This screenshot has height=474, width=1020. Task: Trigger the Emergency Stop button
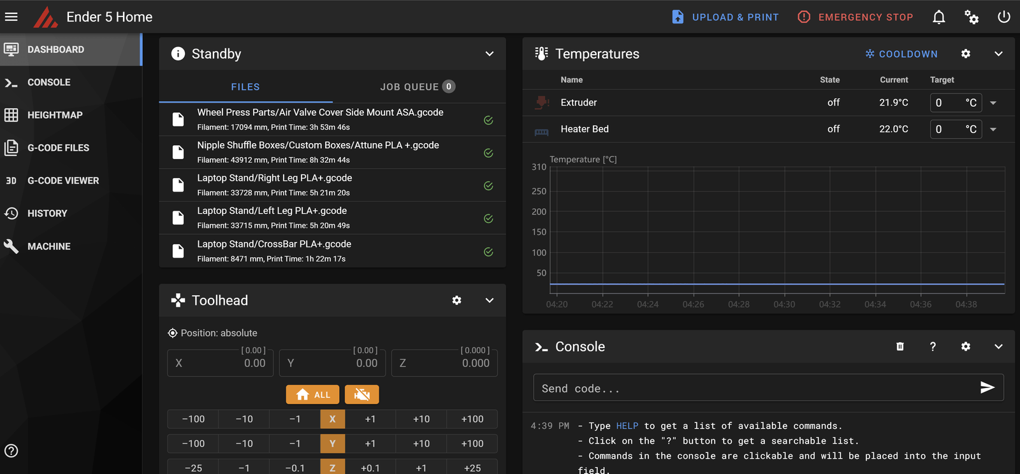coord(856,17)
